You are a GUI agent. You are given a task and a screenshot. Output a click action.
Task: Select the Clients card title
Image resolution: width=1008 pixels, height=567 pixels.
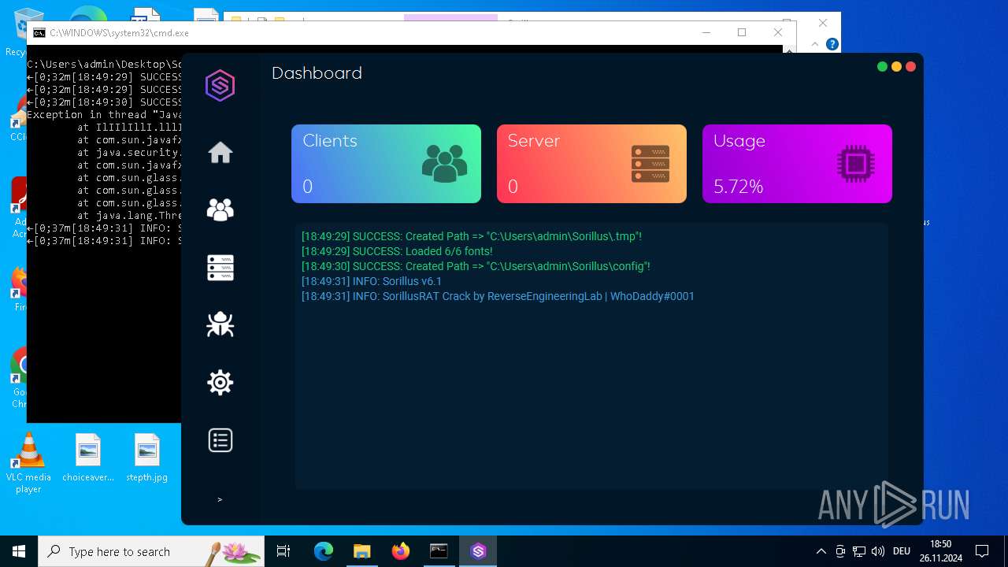330,141
